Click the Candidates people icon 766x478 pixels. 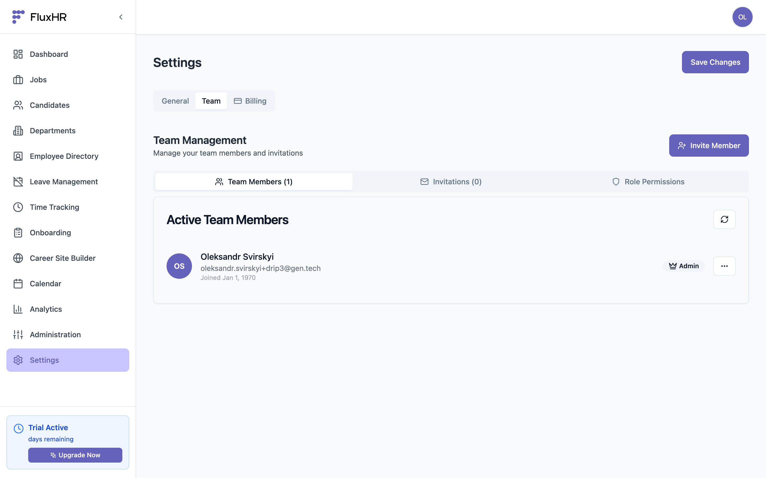pyautogui.click(x=18, y=105)
